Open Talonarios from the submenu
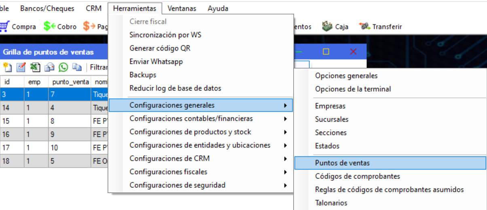This screenshot has width=487, height=210. coord(331,203)
